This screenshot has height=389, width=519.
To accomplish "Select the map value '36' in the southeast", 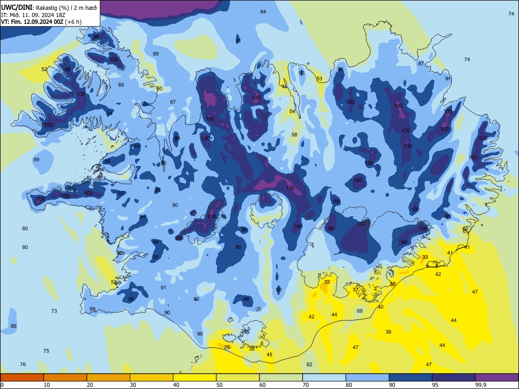I will [392, 284].
